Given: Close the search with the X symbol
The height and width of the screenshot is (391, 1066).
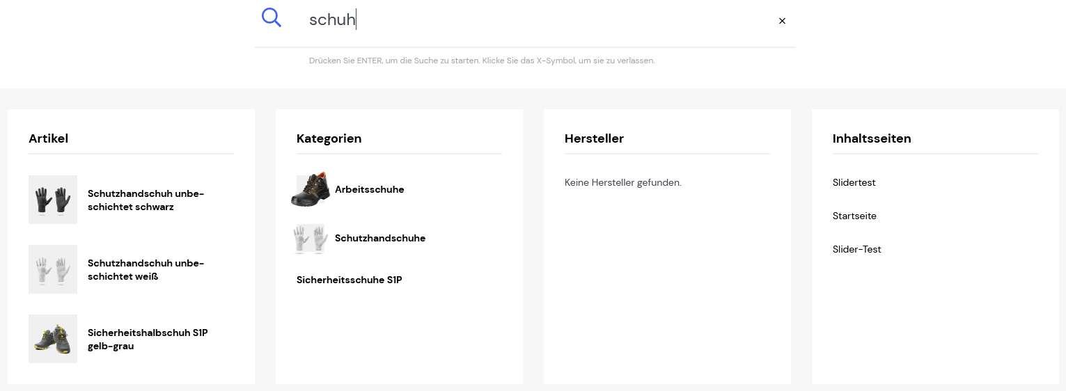Looking at the screenshot, I should point(782,21).
